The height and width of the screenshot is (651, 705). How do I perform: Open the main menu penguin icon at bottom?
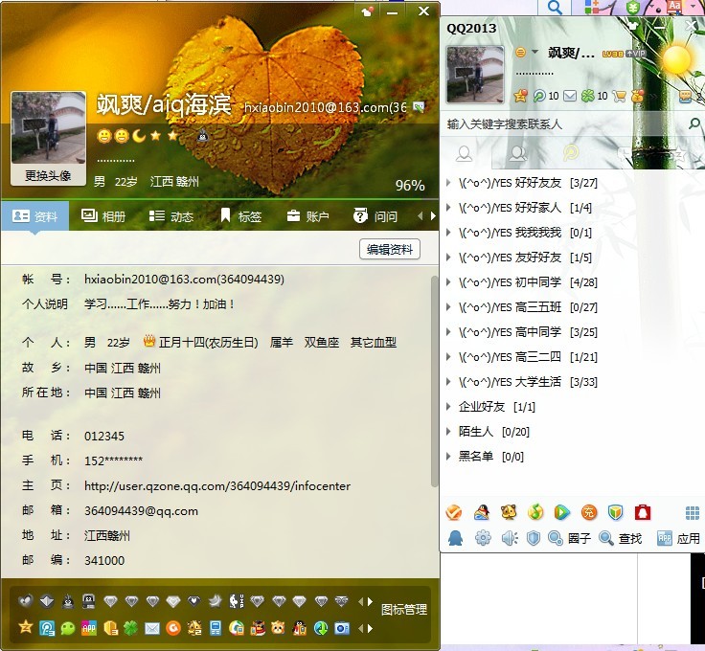[x=455, y=538]
